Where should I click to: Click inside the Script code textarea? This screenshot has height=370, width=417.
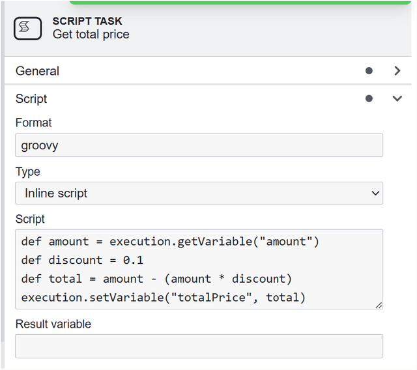pos(199,269)
